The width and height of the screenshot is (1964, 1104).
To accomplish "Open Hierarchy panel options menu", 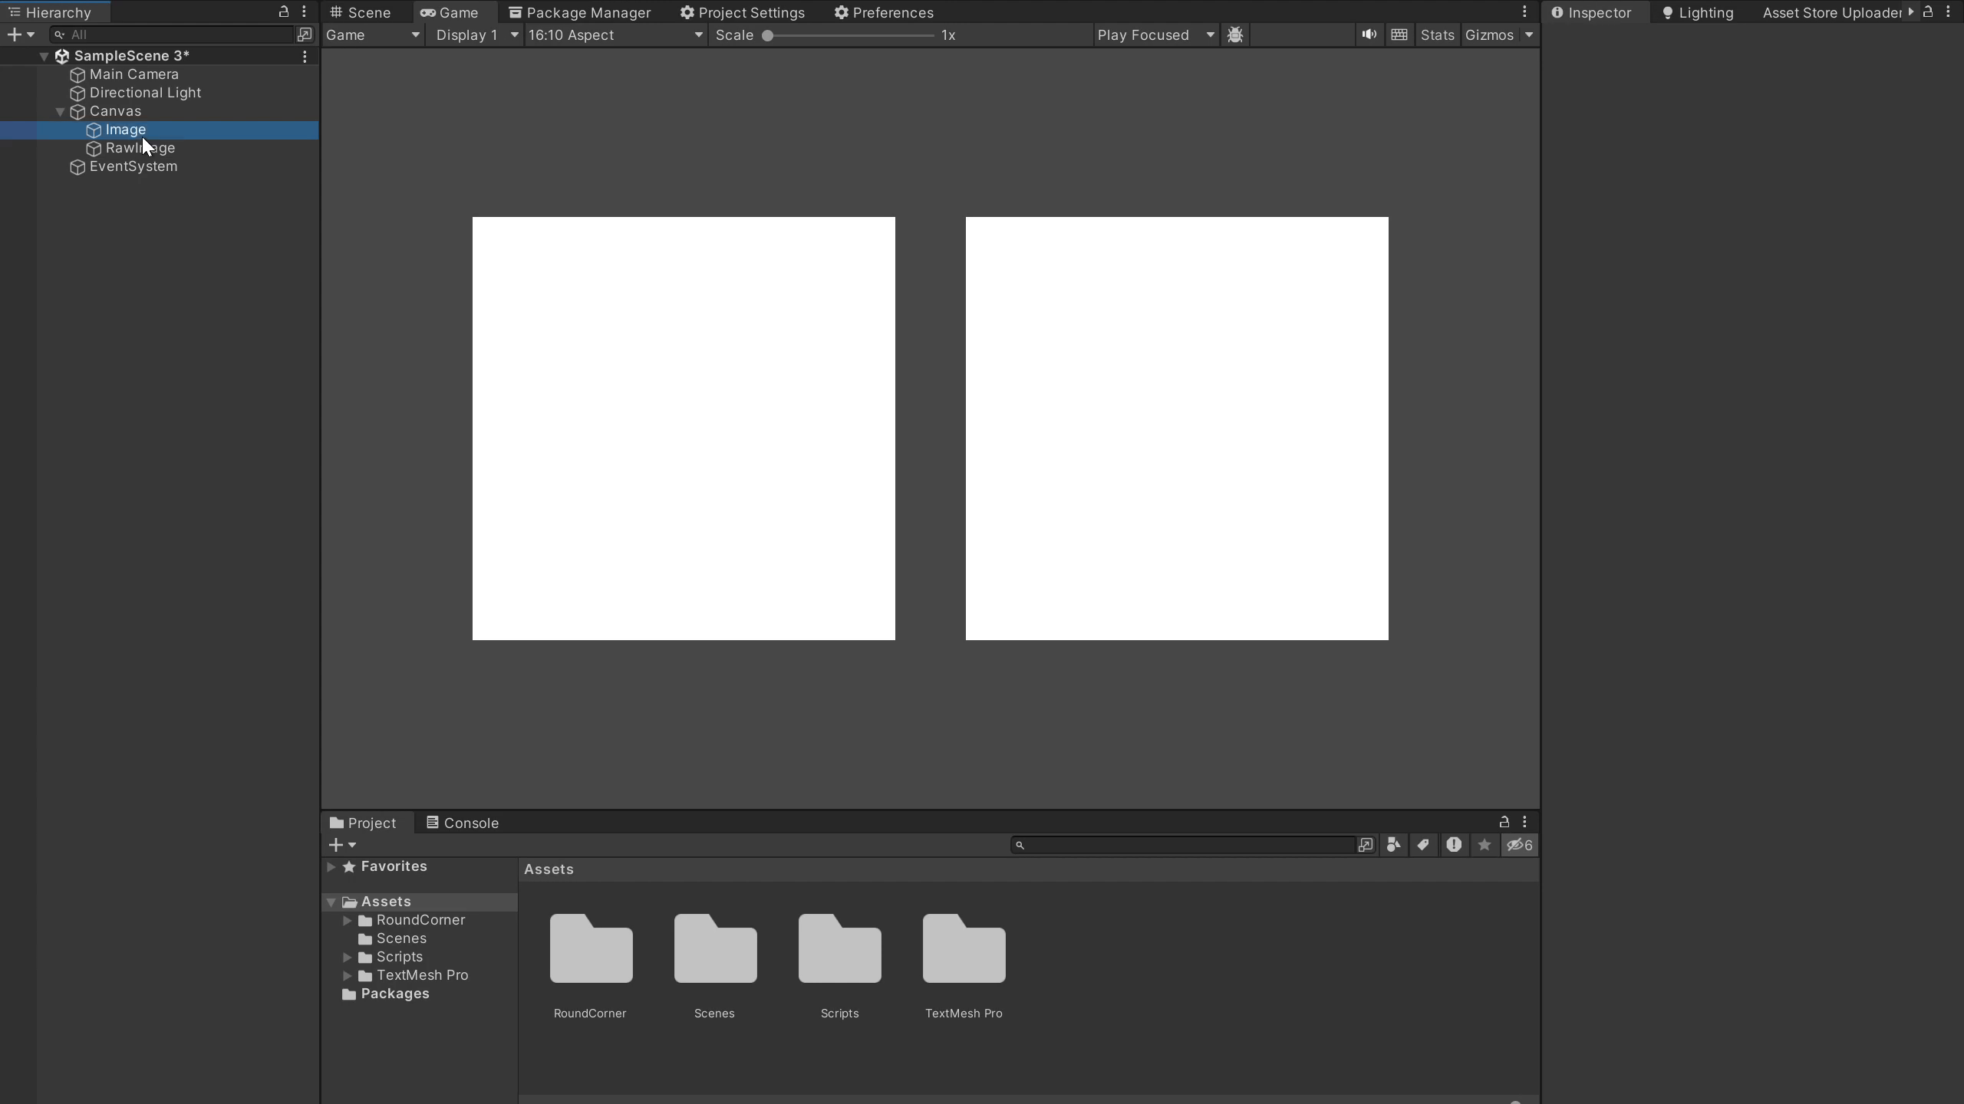I will (x=305, y=11).
